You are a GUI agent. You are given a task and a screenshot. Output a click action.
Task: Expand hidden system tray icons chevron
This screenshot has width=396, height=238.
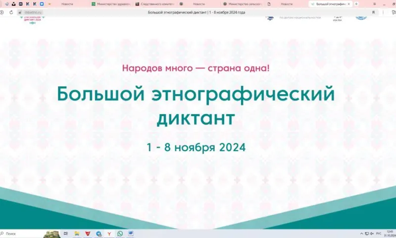361,234
